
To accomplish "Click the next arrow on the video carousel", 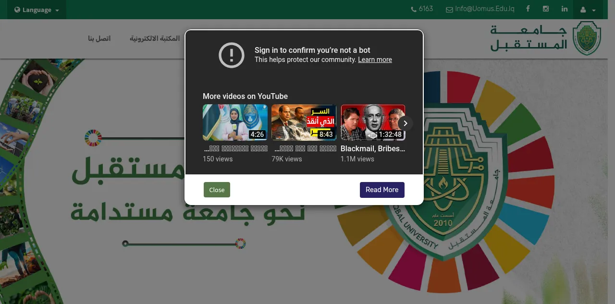I will coord(406,123).
